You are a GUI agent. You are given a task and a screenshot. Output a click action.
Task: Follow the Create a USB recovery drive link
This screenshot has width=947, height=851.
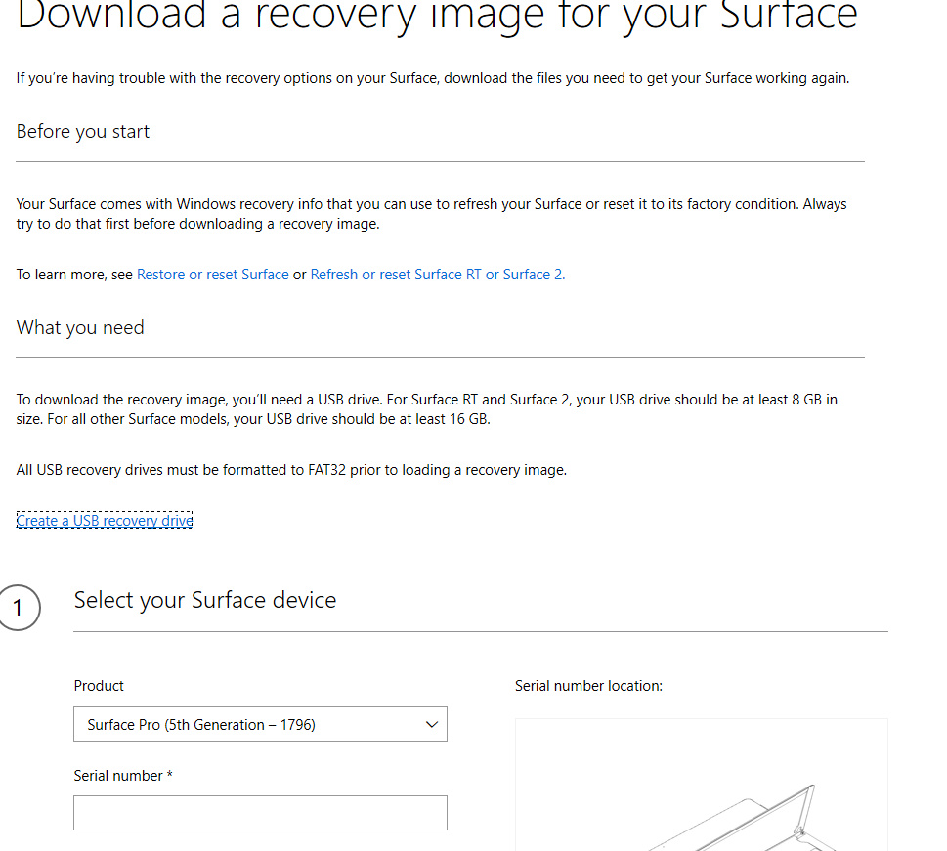[x=105, y=521]
